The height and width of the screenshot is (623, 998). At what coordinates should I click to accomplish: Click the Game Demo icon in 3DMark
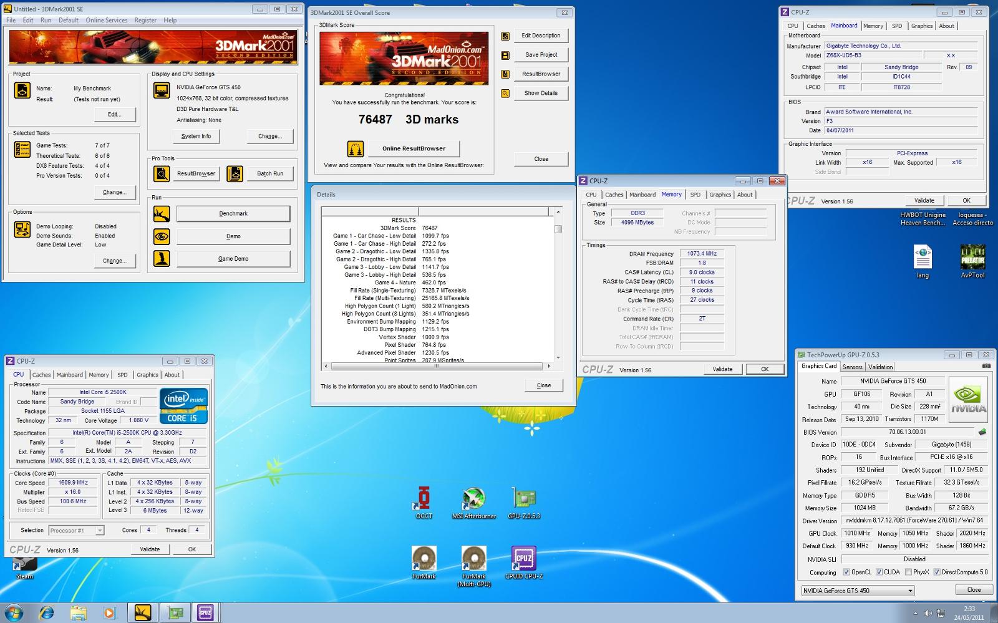162,258
